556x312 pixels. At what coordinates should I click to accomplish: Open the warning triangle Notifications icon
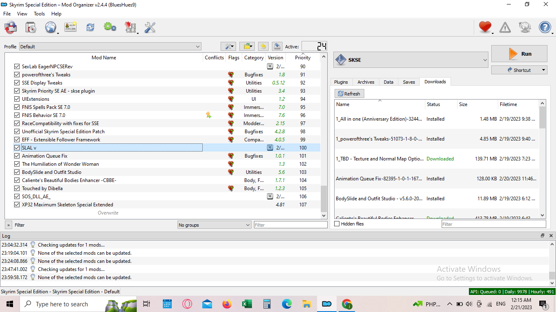(x=505, y=27)
